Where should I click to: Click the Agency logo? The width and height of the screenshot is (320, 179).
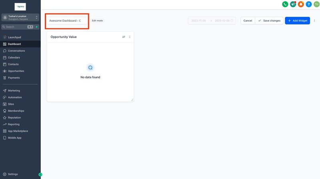point(20,6)
